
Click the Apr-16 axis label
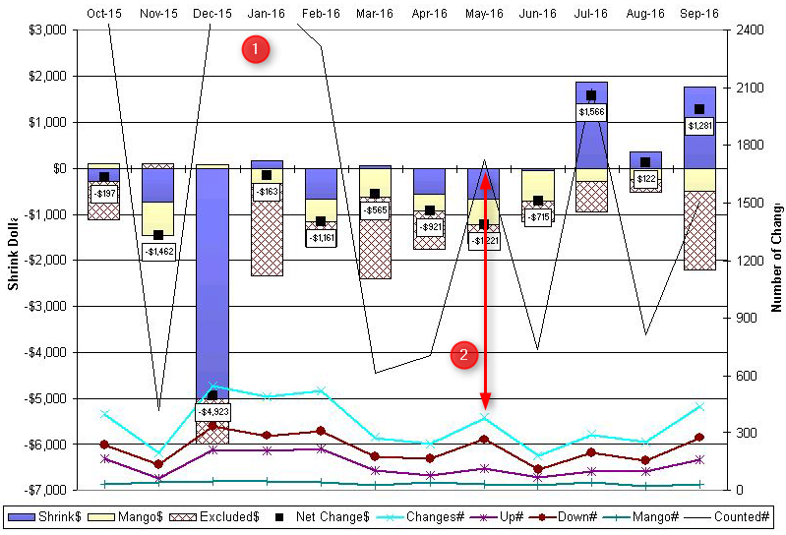click(x=429, y=14)
